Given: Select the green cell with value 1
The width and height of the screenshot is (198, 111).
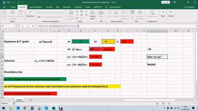Looking at the screenshot, I should (x=80, y=41).
